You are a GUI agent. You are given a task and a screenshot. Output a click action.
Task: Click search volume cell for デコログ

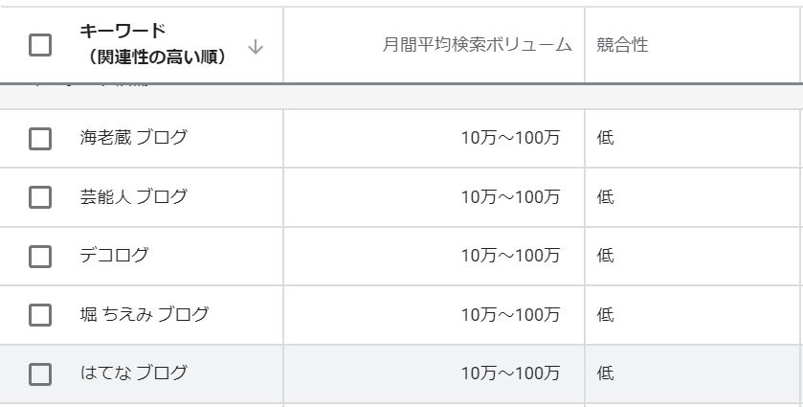(510, 256)
